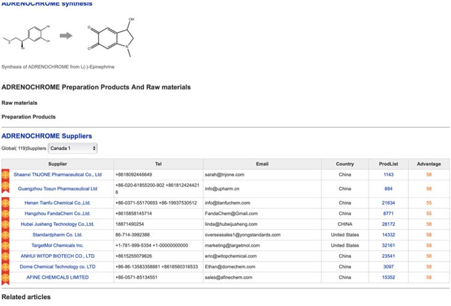The image size is (451, 306).
Task: Click the Email column header
Action: click(x=262, y=163)
